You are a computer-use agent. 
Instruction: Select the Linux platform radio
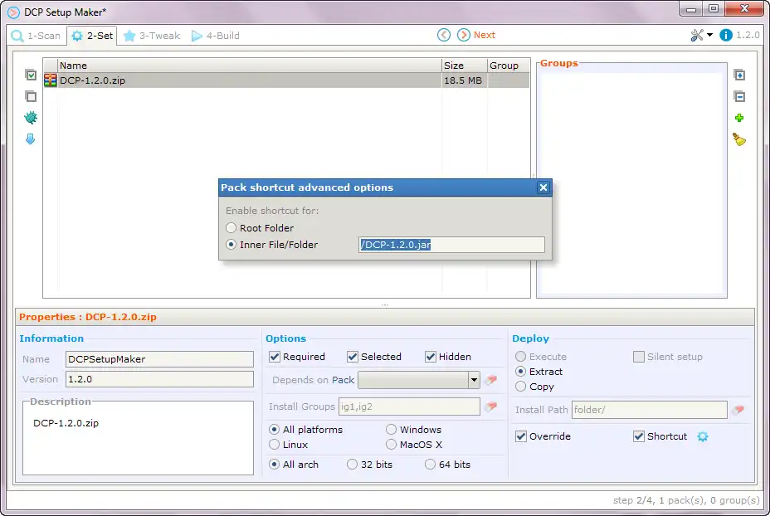click(x=275, y=445)
